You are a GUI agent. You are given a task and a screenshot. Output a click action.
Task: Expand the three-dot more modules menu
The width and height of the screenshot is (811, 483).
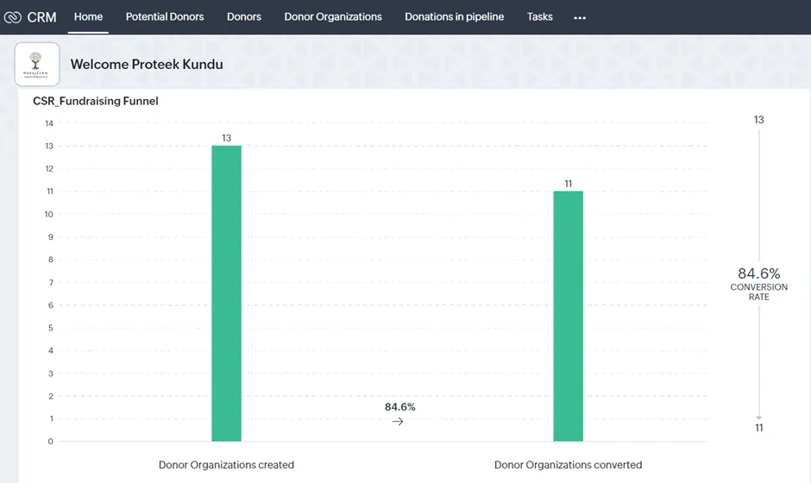(580, 17)
